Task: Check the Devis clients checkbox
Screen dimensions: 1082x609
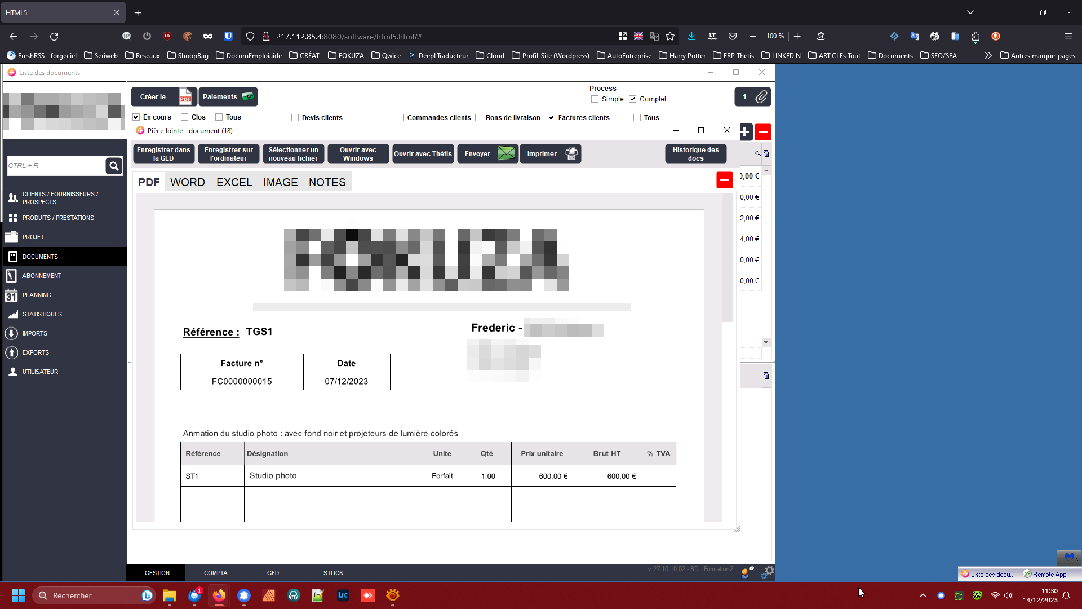Action: [x=295, y=118]
